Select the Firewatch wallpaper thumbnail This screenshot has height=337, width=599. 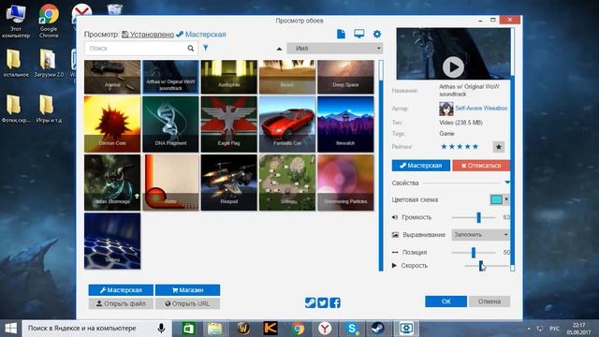[345, 125]
